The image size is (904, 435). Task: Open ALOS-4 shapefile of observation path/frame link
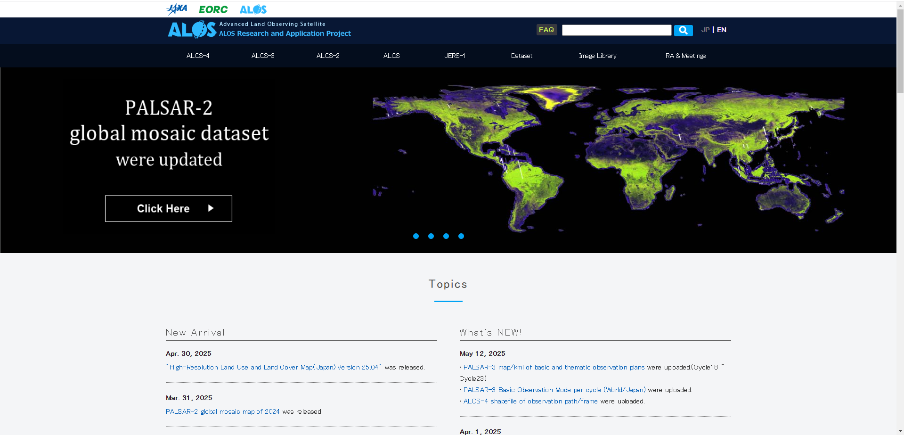[530, 401]
